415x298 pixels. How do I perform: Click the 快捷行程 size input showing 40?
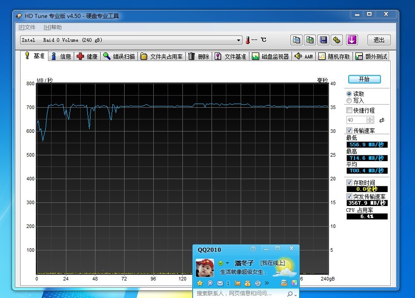point(357,120)
